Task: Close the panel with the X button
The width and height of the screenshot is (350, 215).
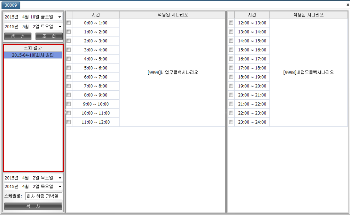Action: (348, 5)
